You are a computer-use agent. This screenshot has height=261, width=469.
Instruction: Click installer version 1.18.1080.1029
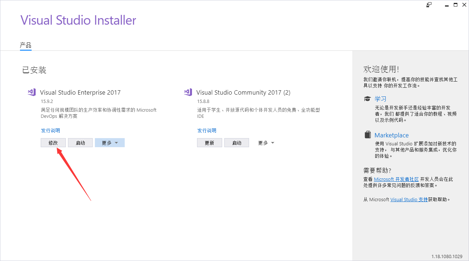pos(447,256)
